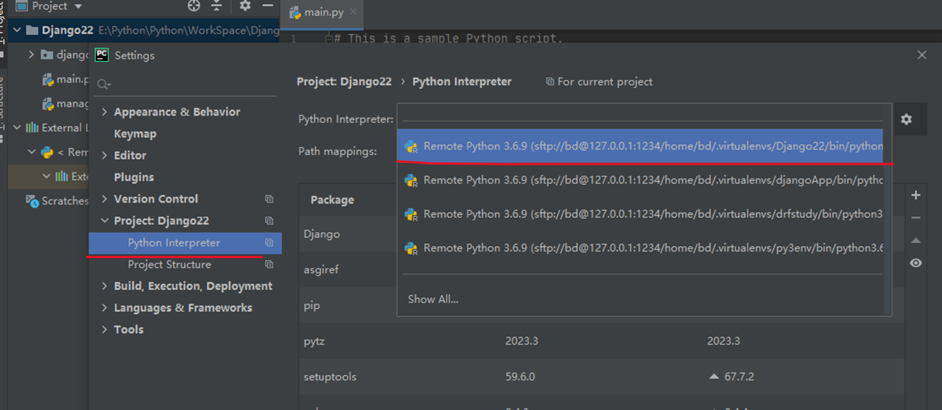Click the add package plus icon
The image size is (942, 410).
click(x=916, y=195)
